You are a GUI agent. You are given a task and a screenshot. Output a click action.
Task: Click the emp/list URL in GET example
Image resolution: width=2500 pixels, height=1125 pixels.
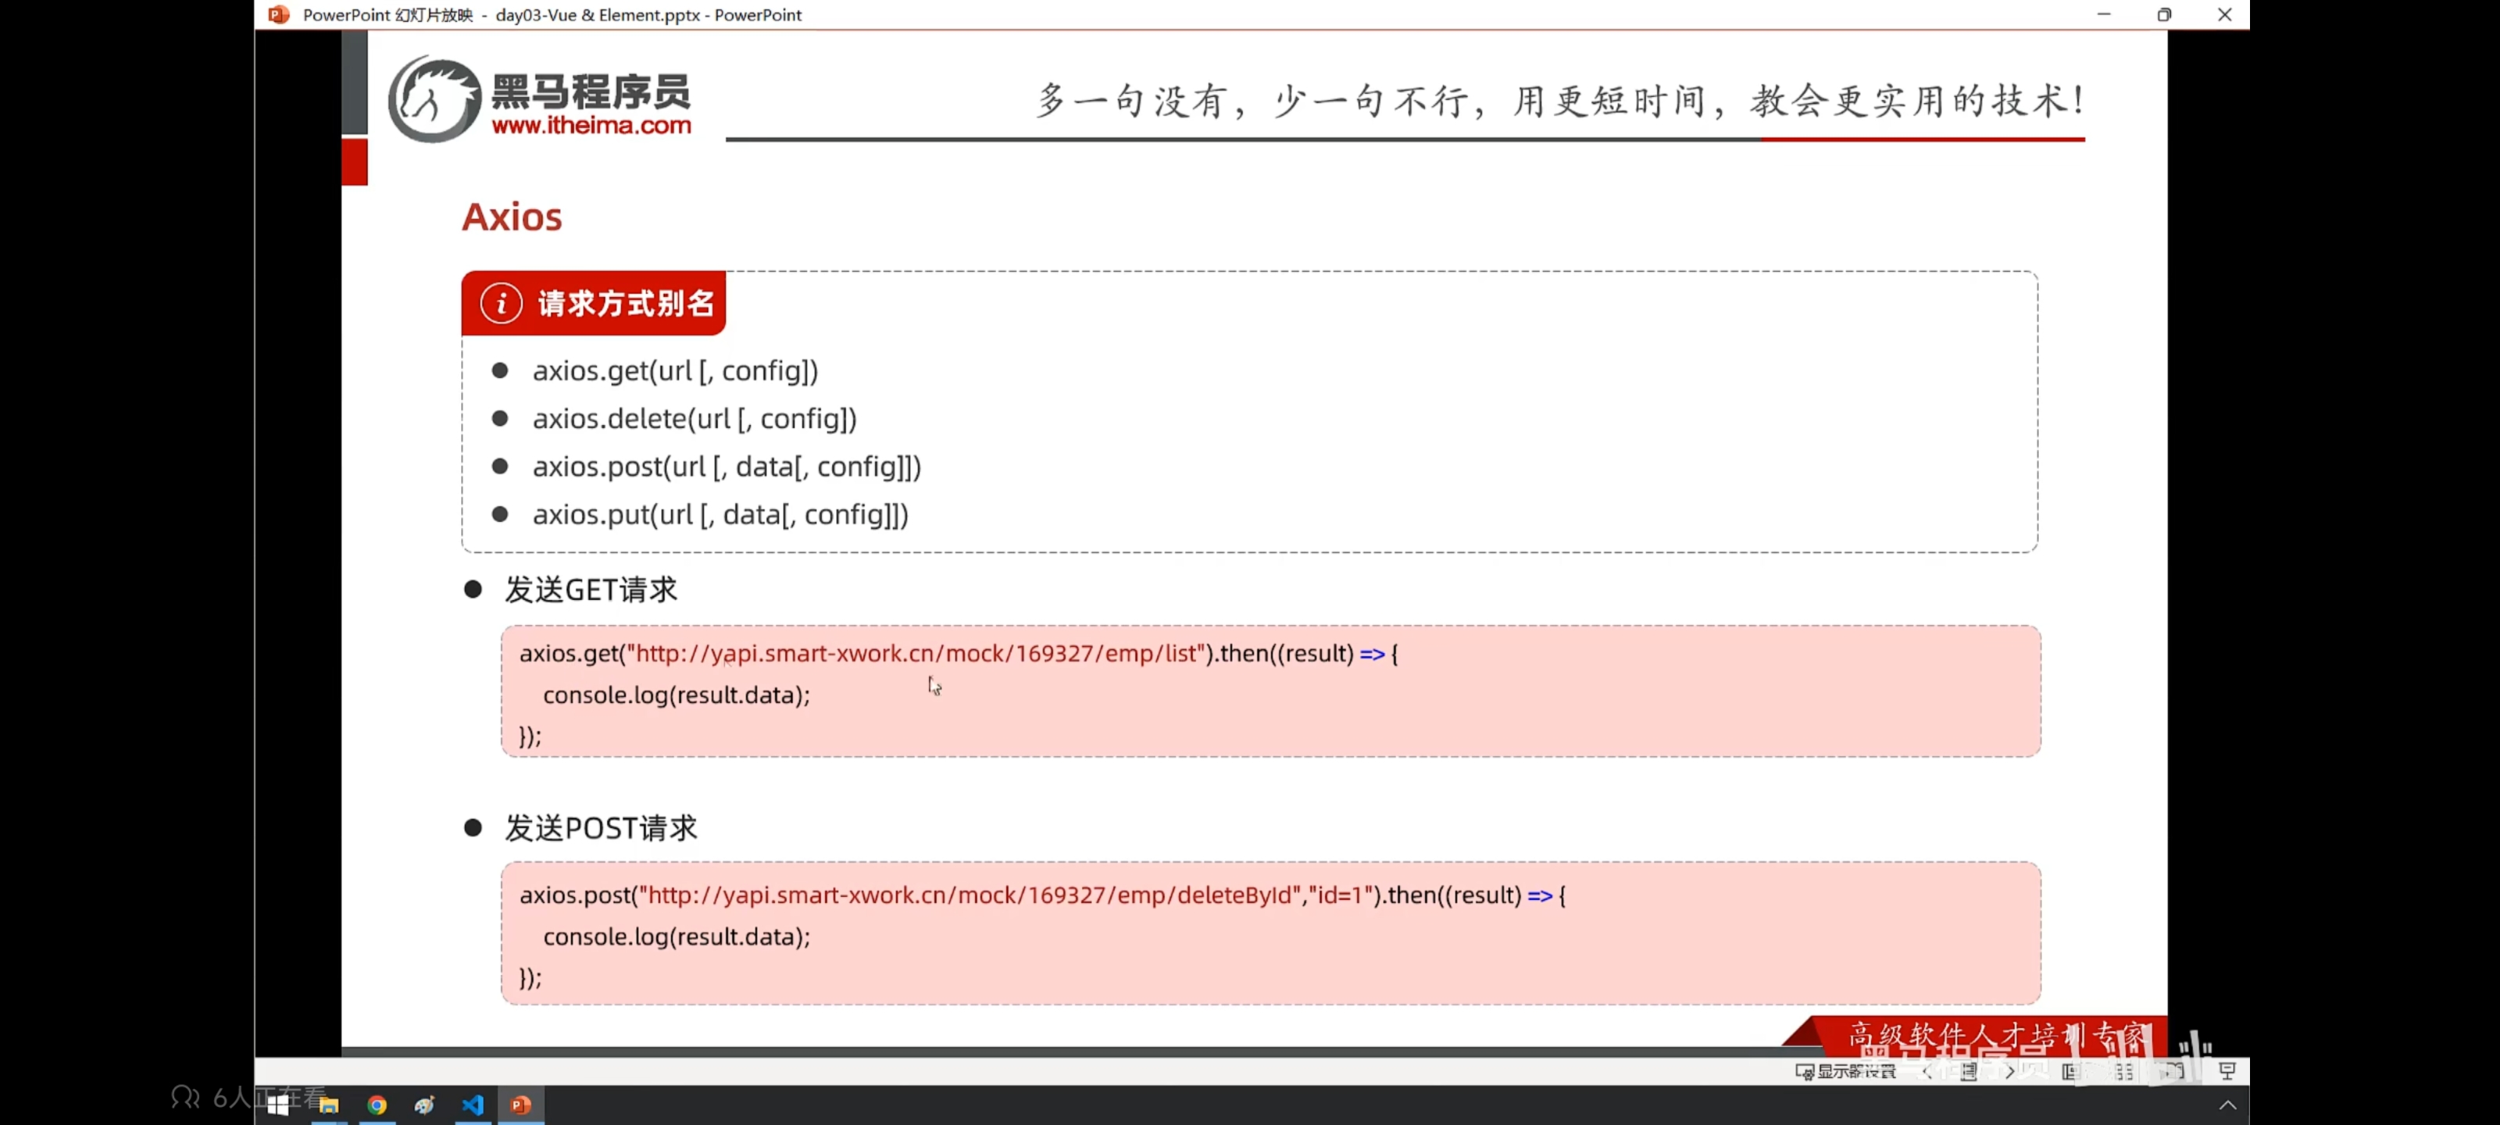[x=916, y=653]
